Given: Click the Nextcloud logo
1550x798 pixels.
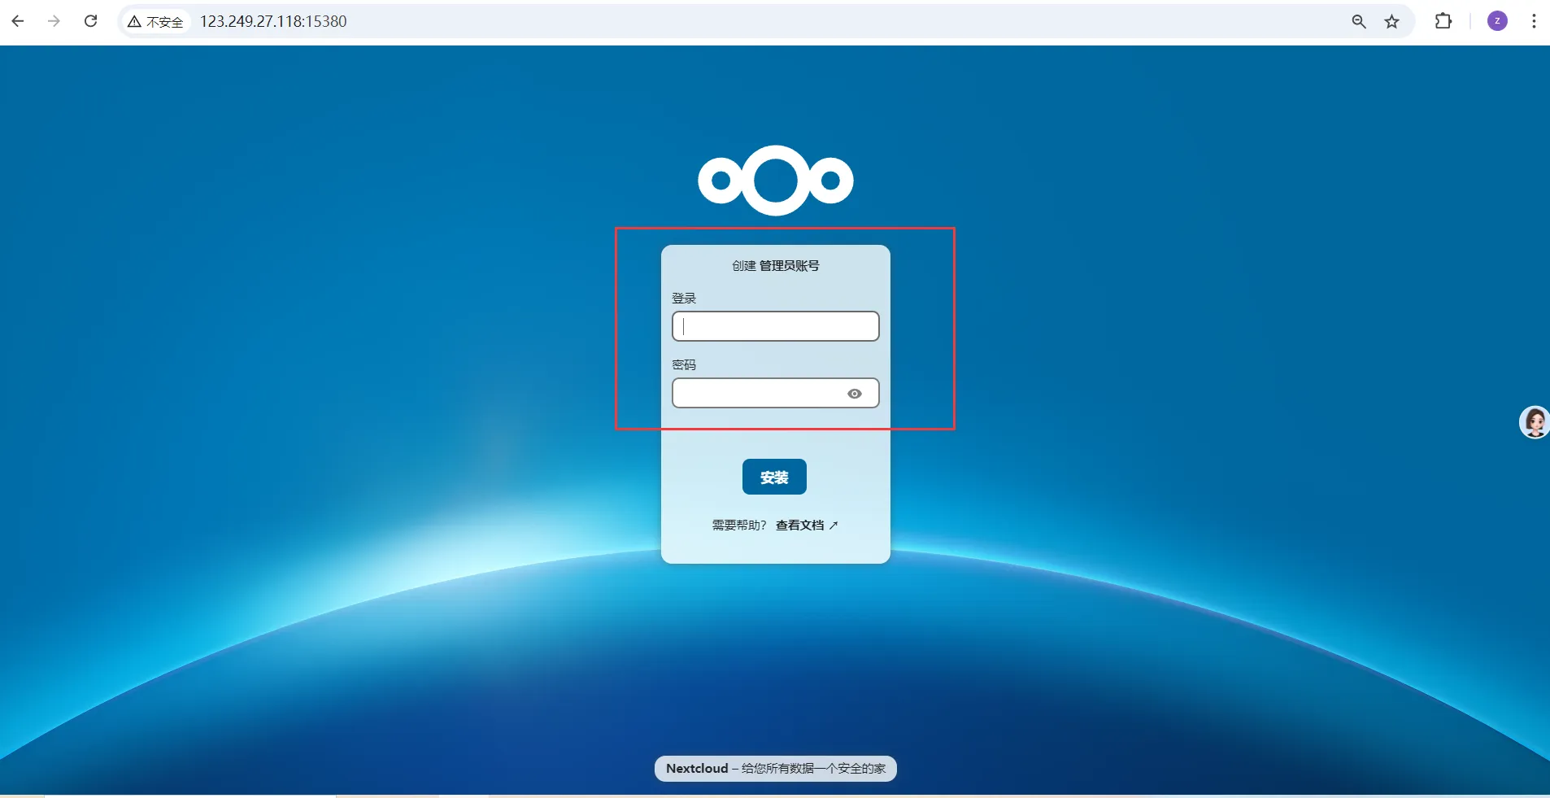Looking at the screenshot, I should [x=776, y=181].
